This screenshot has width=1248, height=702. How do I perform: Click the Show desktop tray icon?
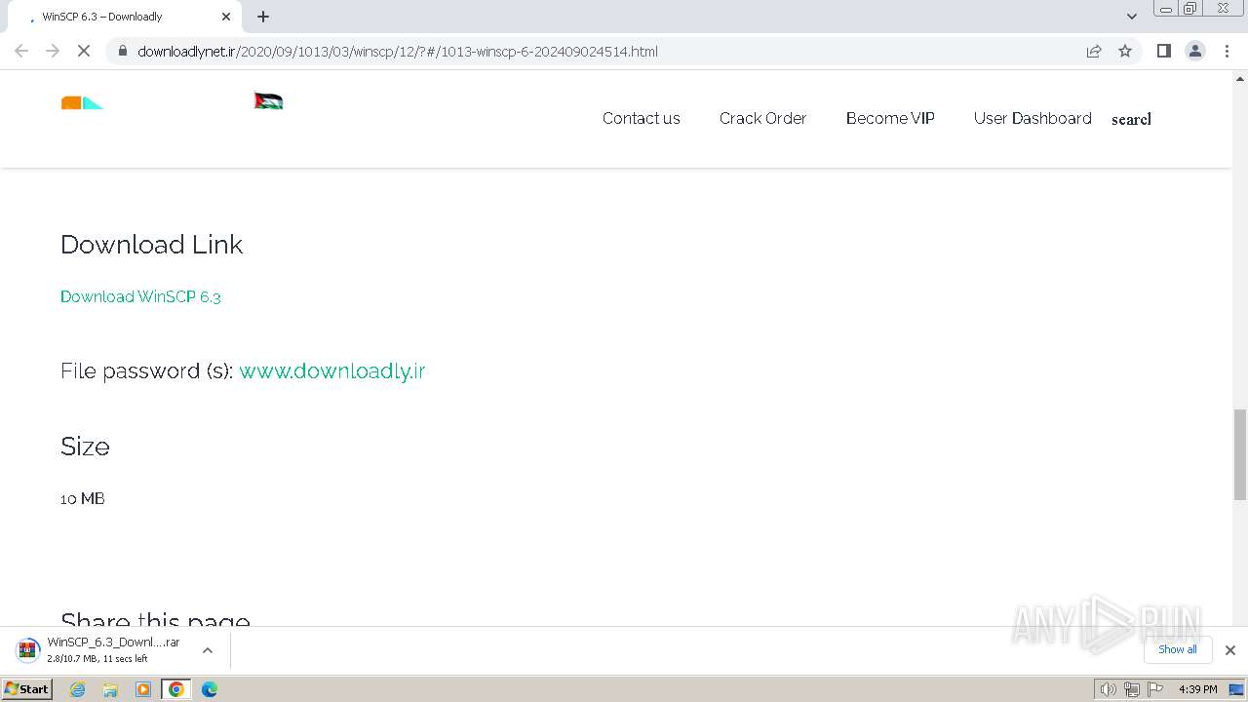pos(1236,689)
